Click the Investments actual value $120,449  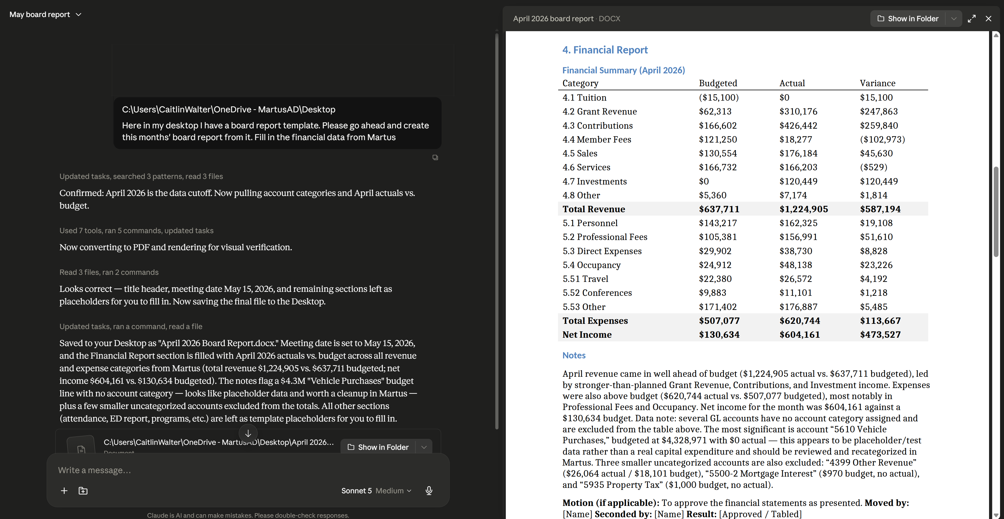(798, 181)
